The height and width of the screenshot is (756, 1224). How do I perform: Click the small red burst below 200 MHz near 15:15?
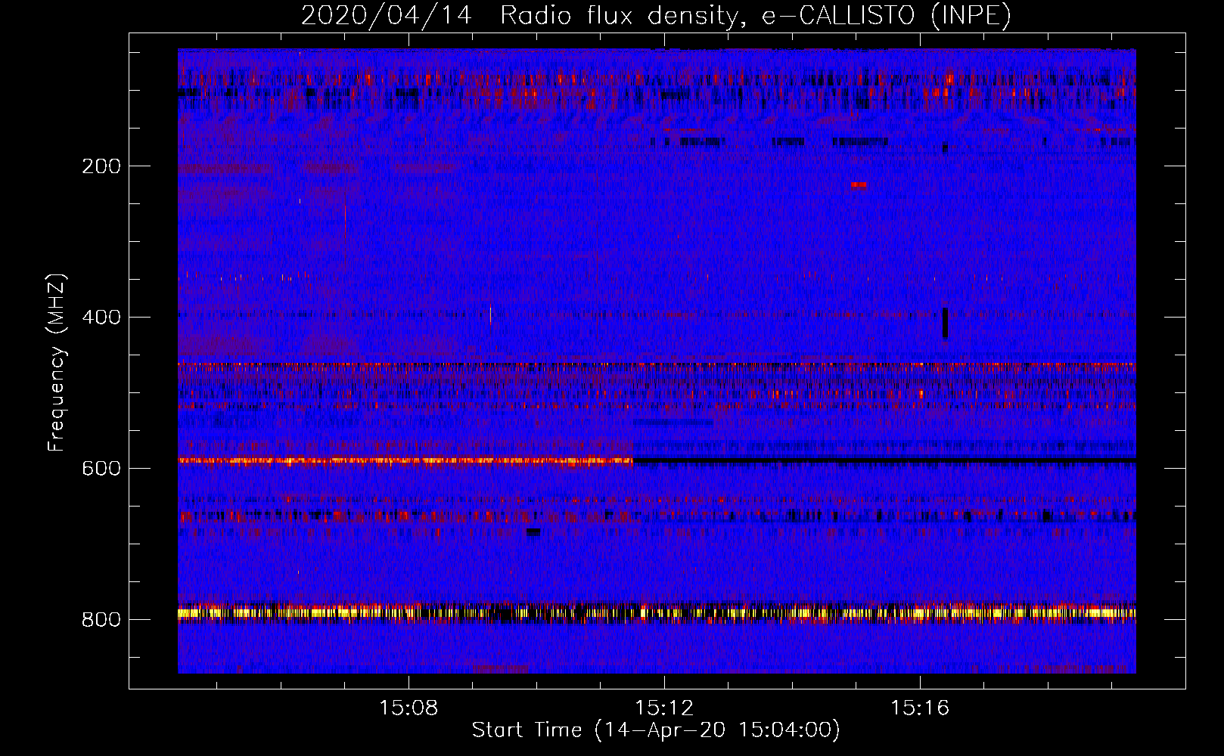click(x=859, y=184)
